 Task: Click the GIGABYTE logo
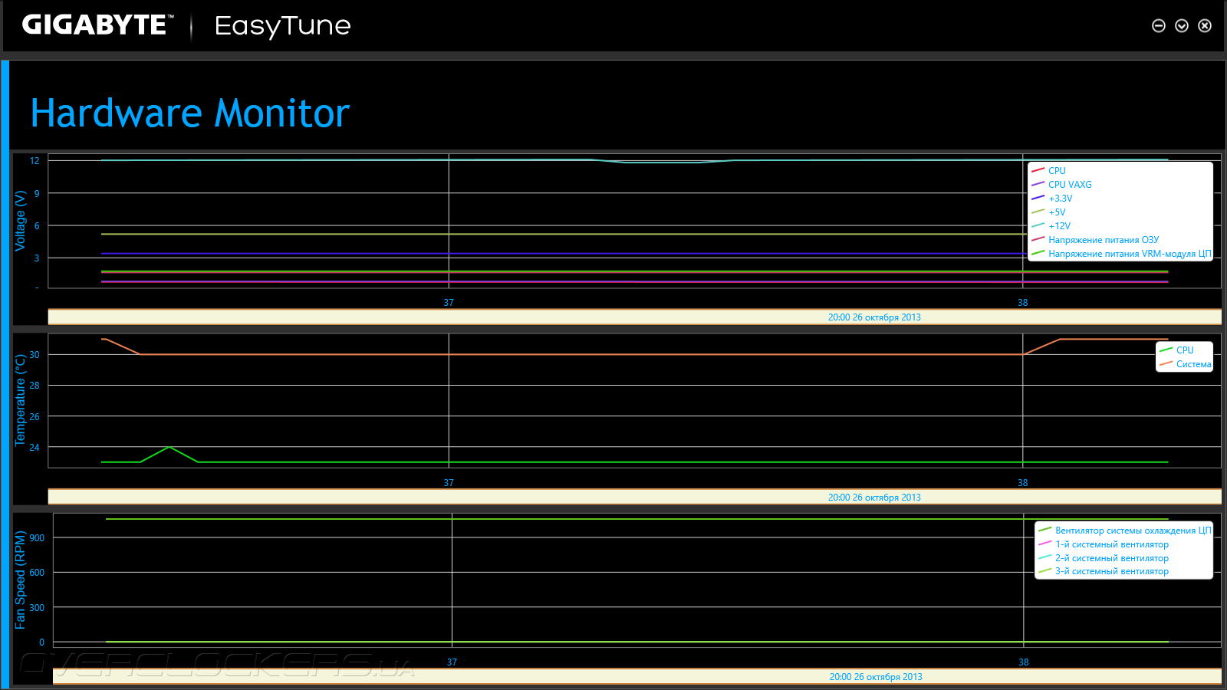pos(97,25)
